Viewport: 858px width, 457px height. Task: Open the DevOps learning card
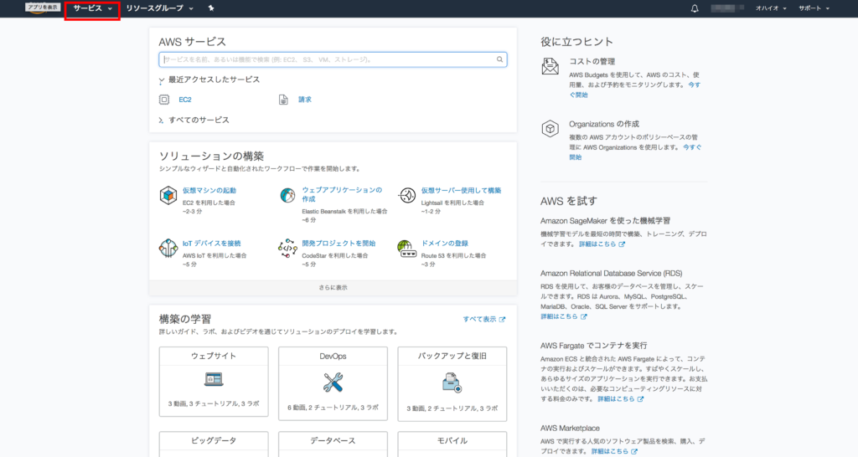tap(333, 383)
